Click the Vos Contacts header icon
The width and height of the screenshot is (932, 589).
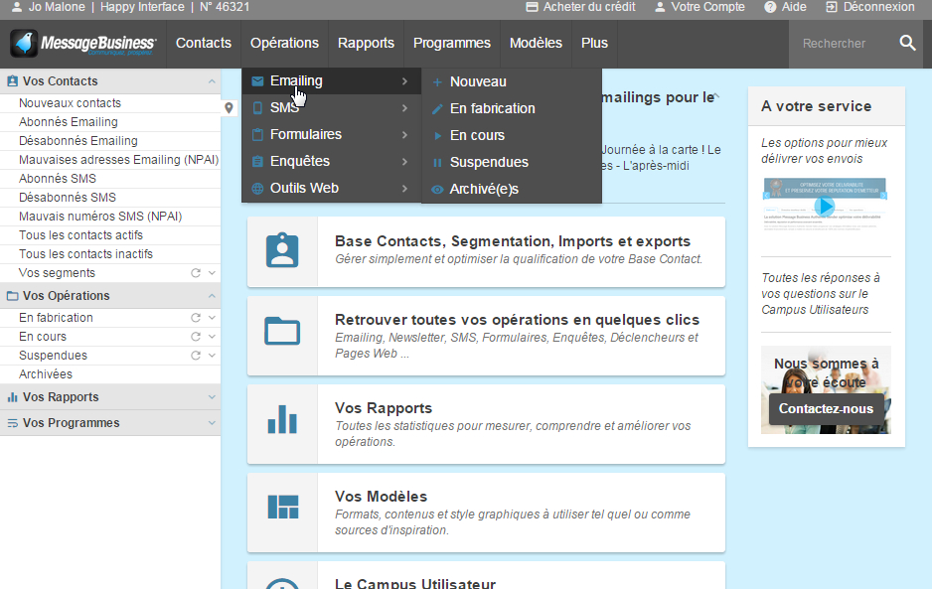coord(12,81)
